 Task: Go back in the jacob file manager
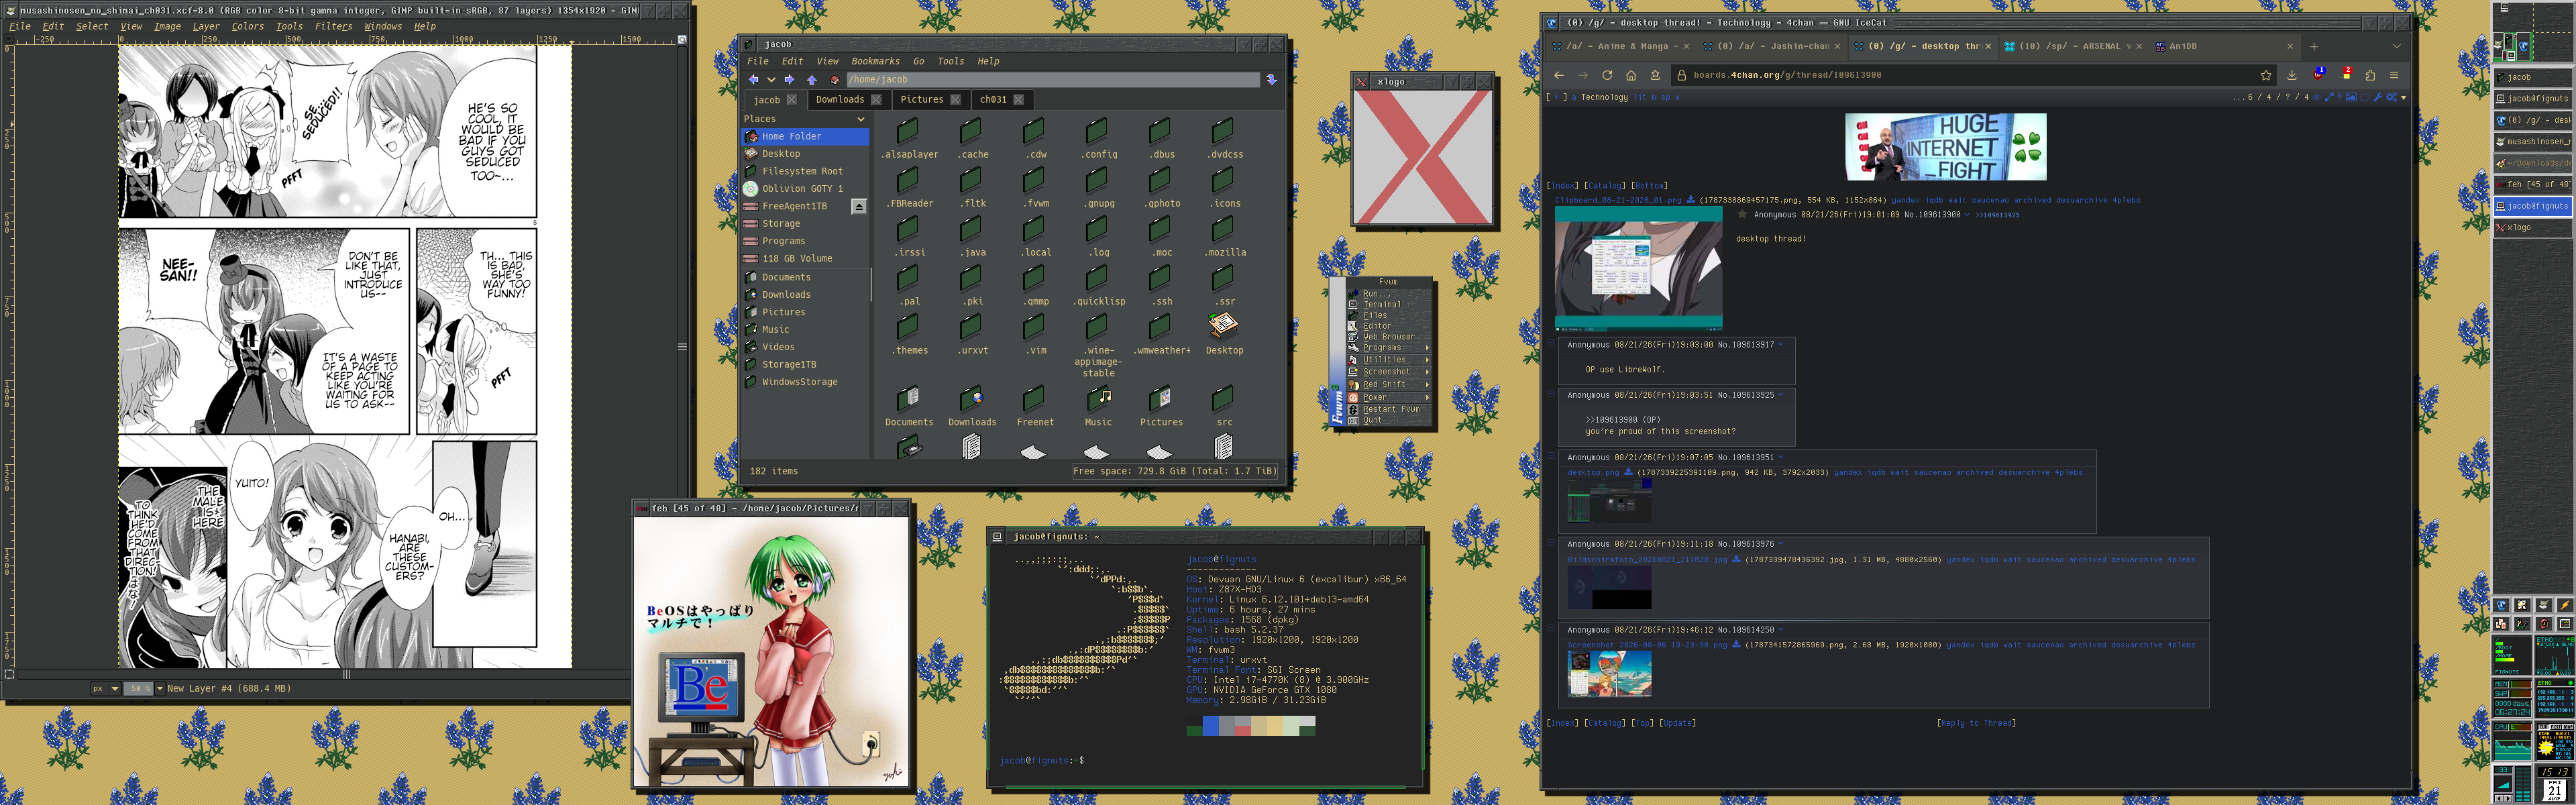click(753, 80)
